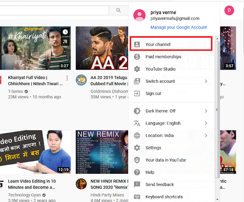The width and height of the screenshot is (244, 202).
Task: Click the Language translate icon
Action: (x=137, y=123)
